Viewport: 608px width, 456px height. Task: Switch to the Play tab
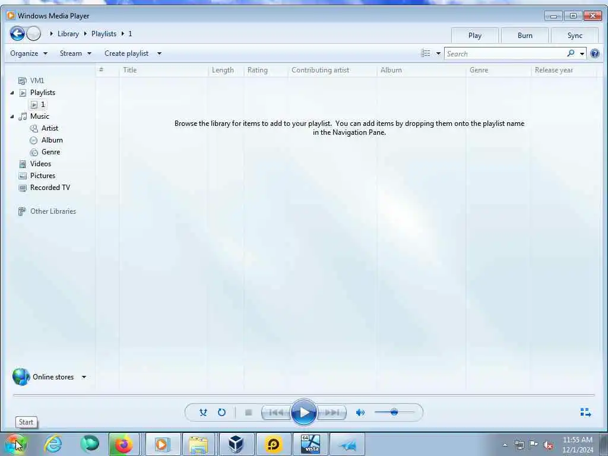(474, 35)
